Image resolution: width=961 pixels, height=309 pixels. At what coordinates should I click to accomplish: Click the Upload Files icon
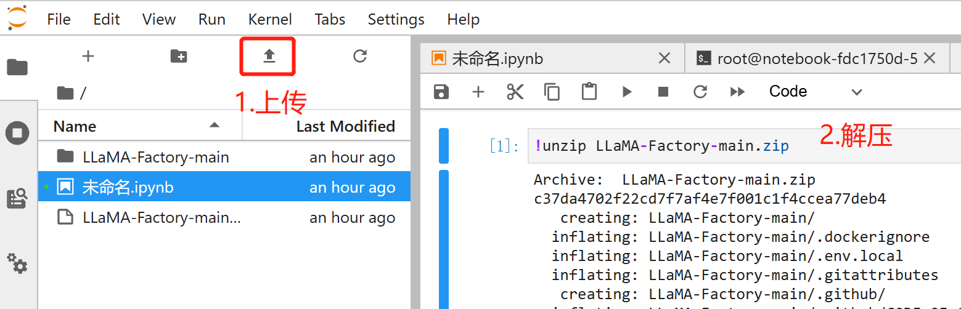(269, 56)
